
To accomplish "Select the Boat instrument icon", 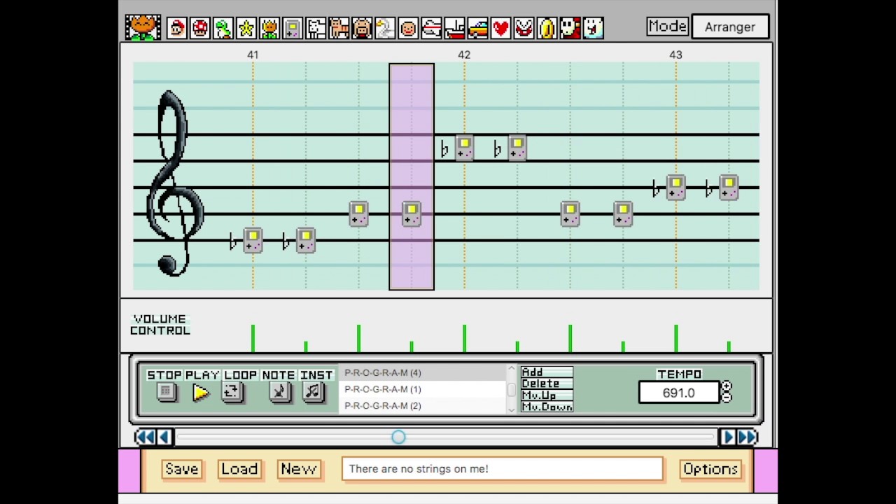I will pos(454,28).
